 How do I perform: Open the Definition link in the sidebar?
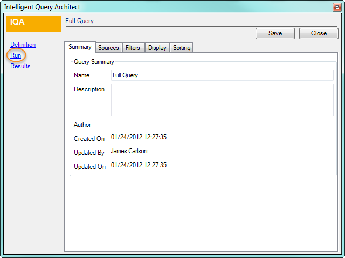[23, 45]
